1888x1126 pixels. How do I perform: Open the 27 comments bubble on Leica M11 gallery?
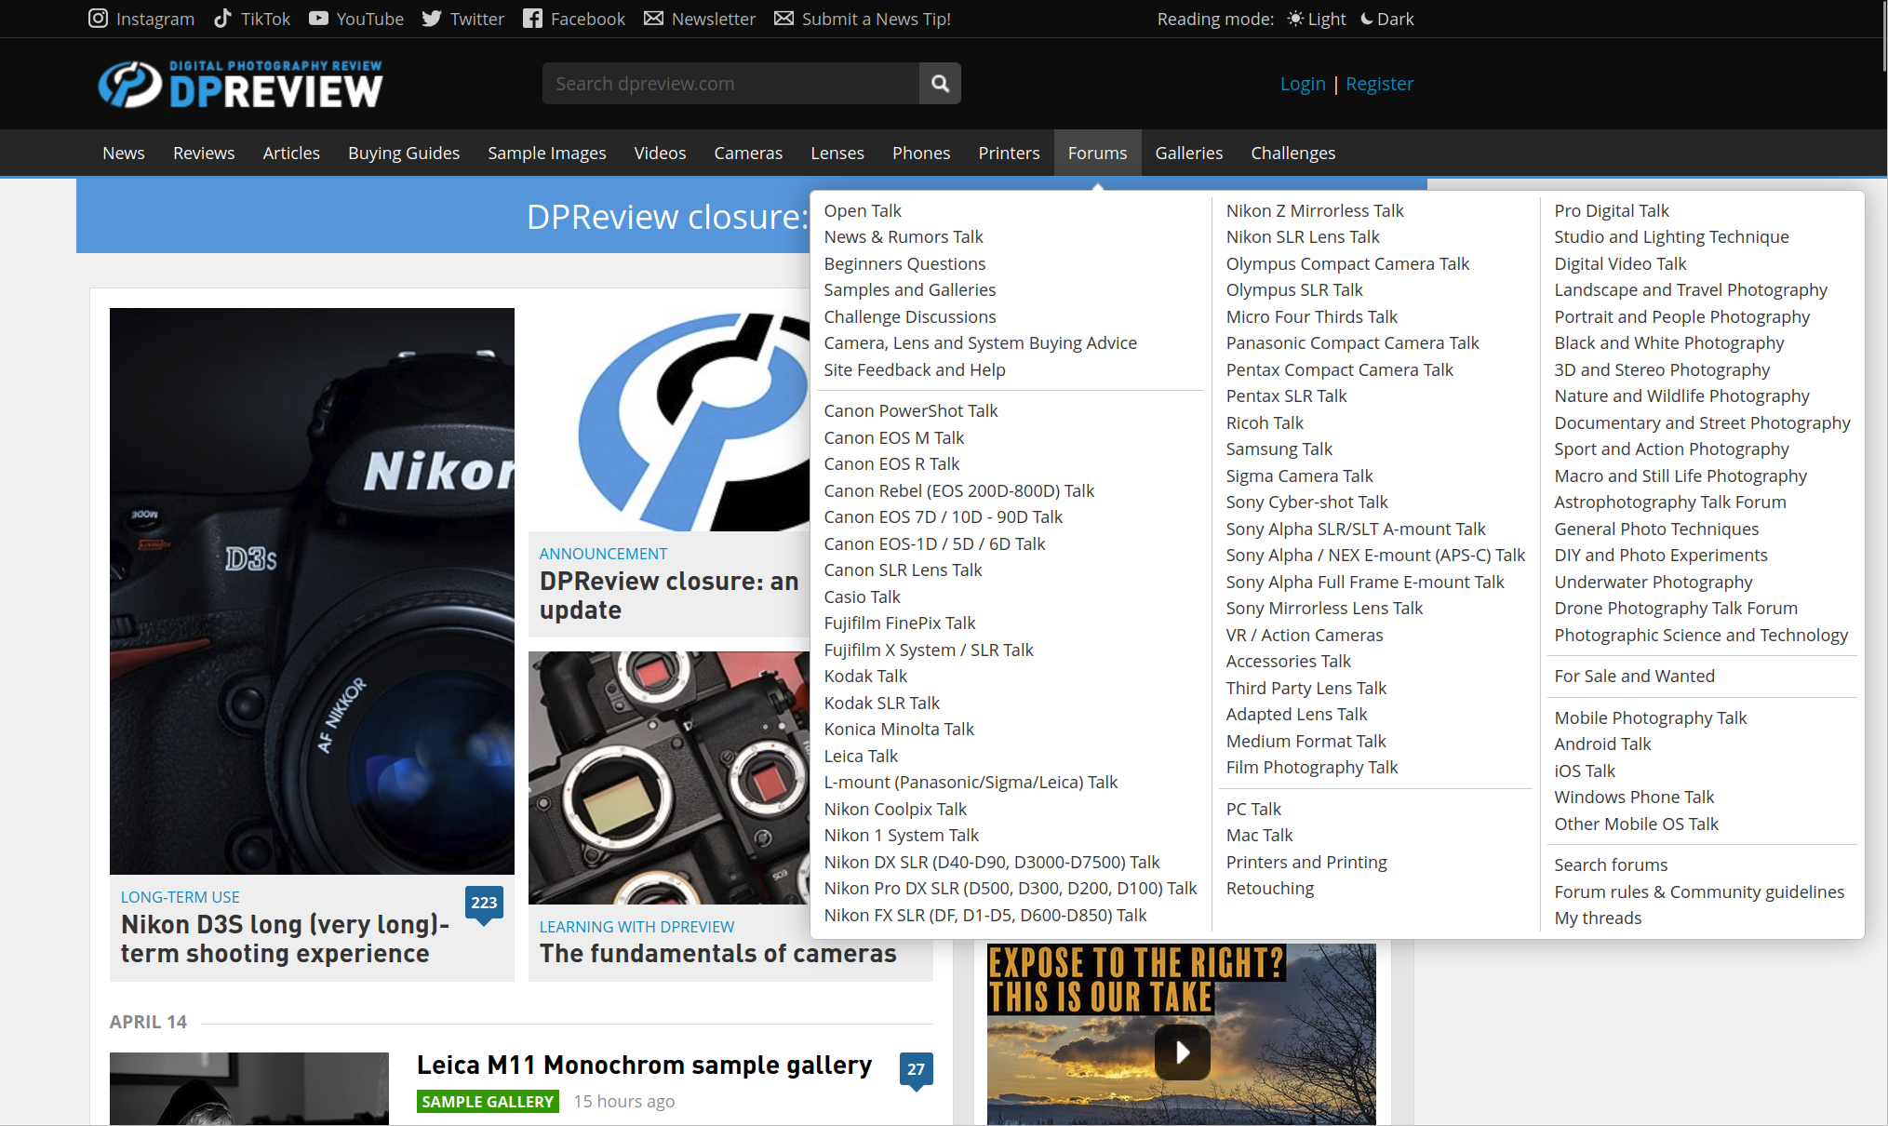916,1070
